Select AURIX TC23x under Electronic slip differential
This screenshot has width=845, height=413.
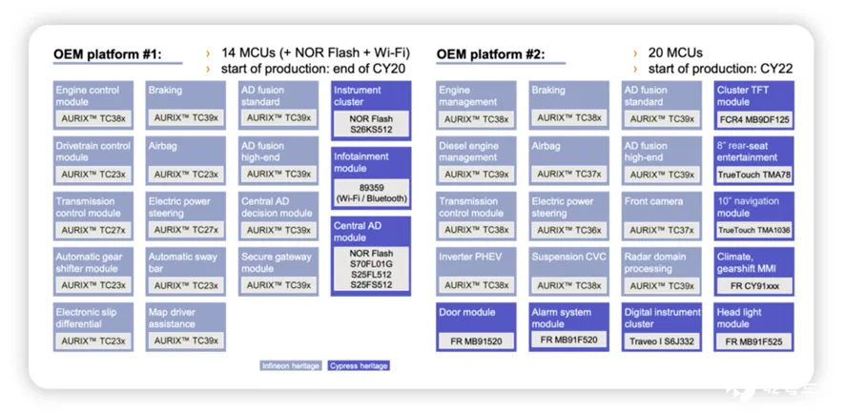pos(93,341)
